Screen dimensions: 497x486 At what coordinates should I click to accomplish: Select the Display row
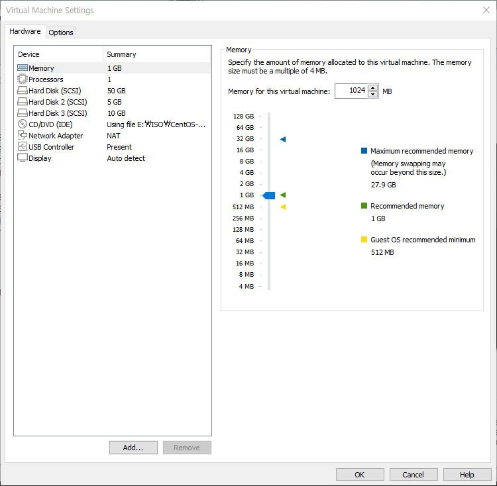point(113,158)
